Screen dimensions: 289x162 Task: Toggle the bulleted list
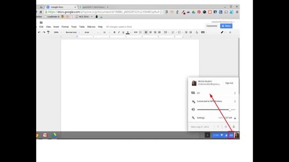pos(180,32)
